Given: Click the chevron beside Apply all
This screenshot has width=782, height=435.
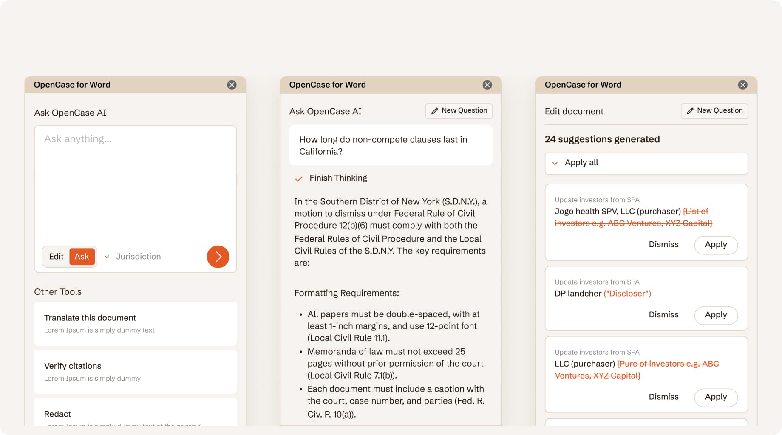Looking at the screenshot, I should 555,163.
